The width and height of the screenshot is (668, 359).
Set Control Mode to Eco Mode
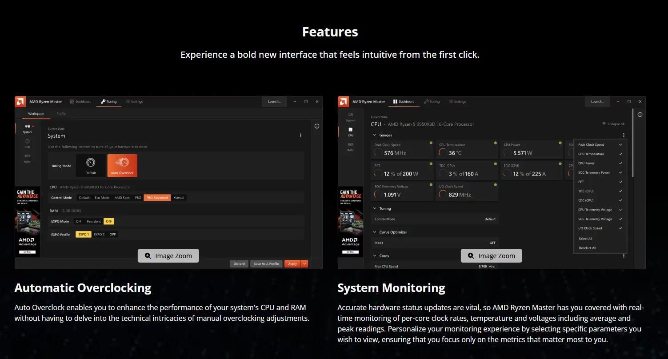[x=102, y=198]
